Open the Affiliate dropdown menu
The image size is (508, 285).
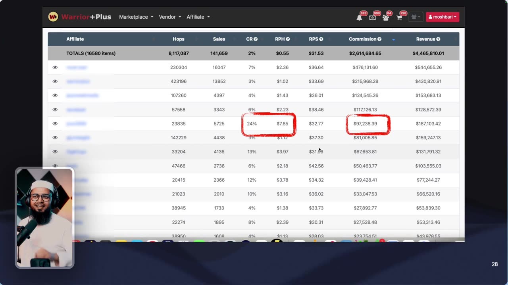click(198, 17)
